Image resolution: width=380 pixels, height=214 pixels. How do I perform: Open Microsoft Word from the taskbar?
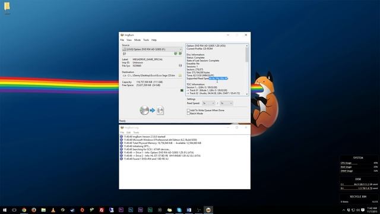pos(189,210)
